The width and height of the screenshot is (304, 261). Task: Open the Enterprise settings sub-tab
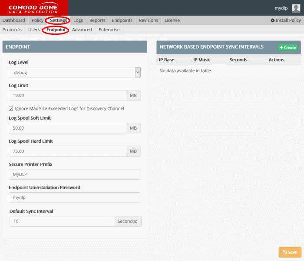(x=109, y=30)
